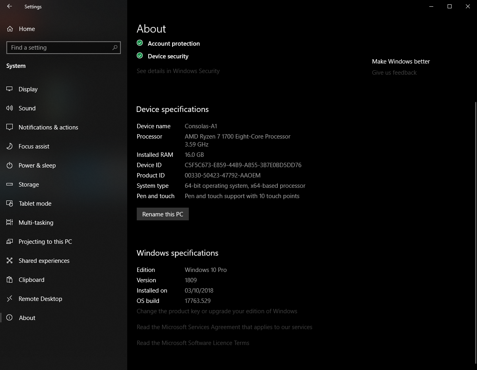
Task: Click the Focus assist moon icon
Action: pyautogui.click(x=10, y=146)
